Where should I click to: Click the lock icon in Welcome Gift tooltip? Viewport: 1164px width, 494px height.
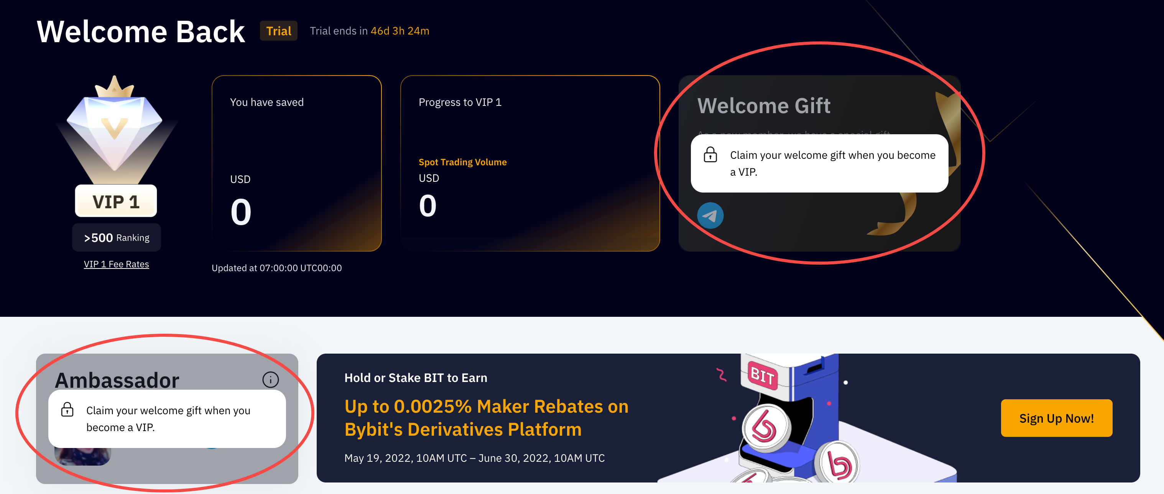pos(710,155)
